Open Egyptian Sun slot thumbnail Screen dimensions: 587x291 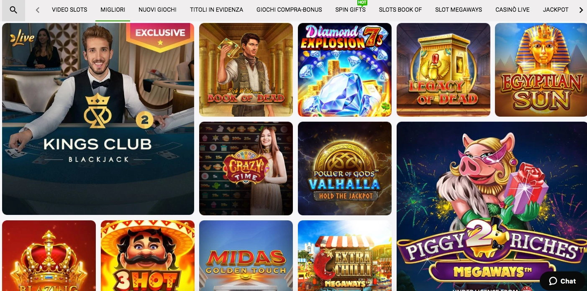[x=541, y=70]
